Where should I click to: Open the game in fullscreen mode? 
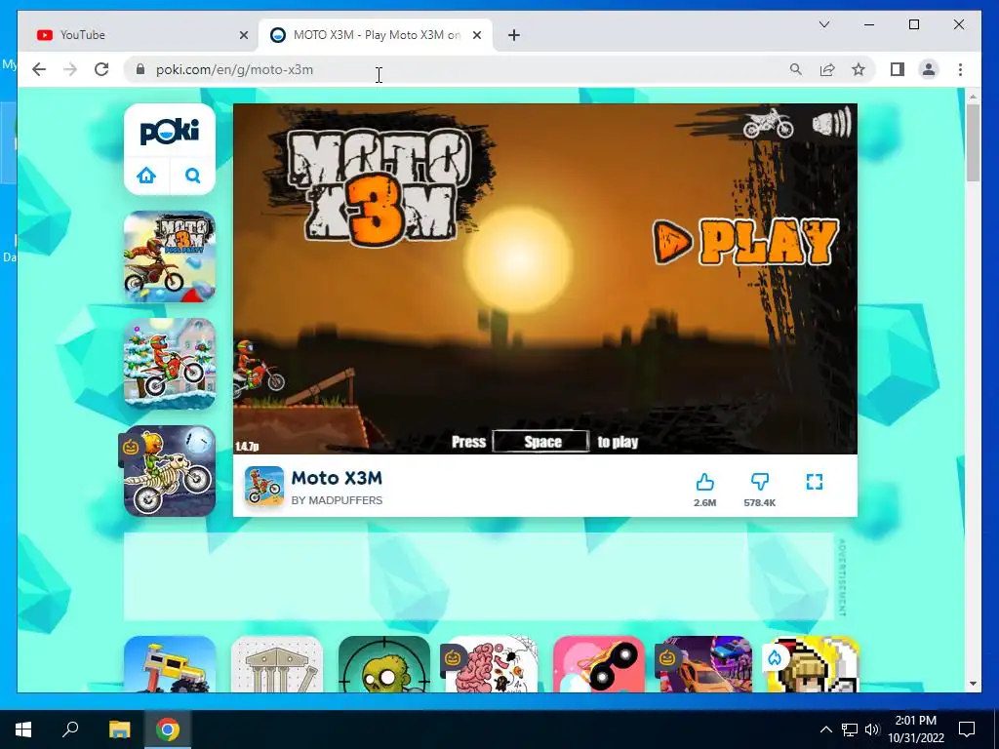[x=815, y=482]
